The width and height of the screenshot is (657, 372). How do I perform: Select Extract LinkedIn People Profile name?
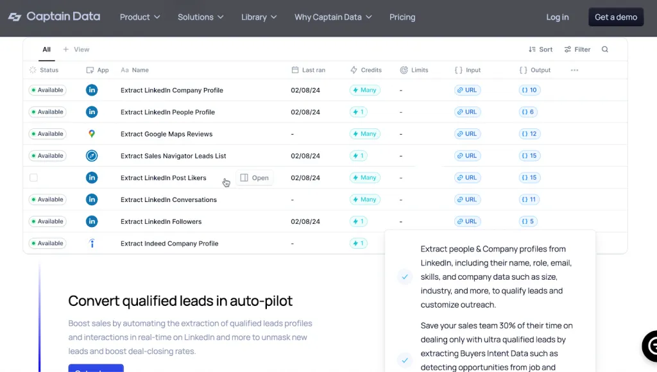tap(167, 112)
